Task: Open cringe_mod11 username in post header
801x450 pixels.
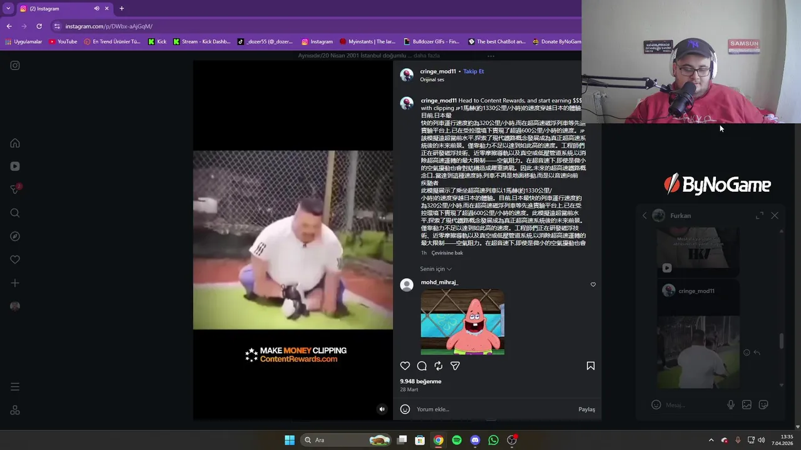Action: coord(438,71)
